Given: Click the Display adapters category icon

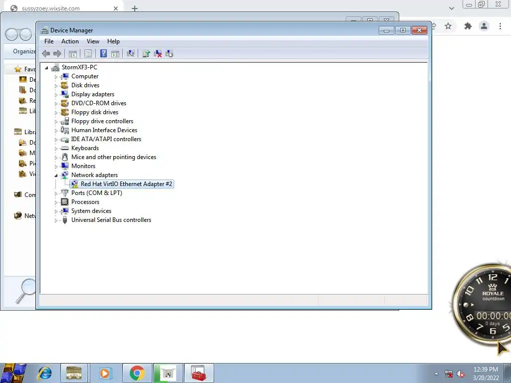Looking at the screenshot, I should click(x=65, y=94).
